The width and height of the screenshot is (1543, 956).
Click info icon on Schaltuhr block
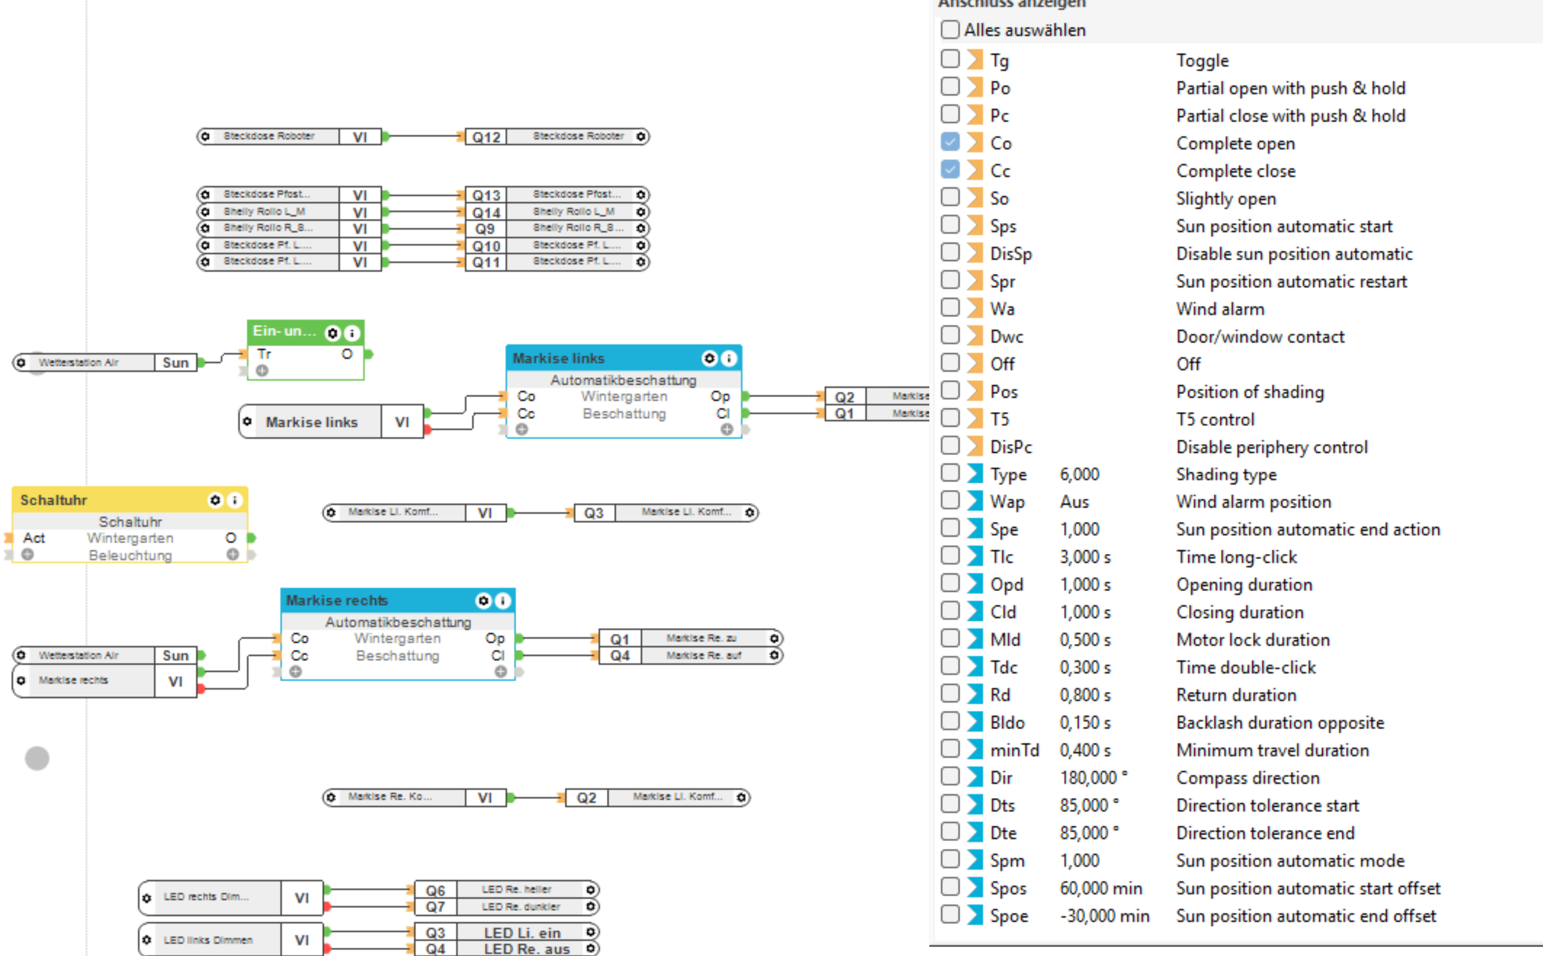[x=235, y=500]
